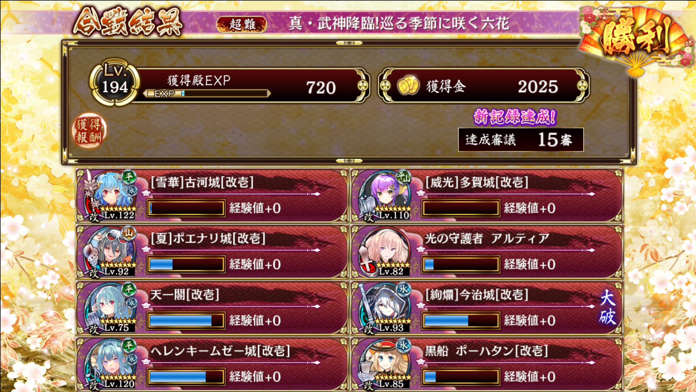This screenshot has width=696, height=392.
Task: Click the 達成審議 15審 record box
Action: click(521, 140)
